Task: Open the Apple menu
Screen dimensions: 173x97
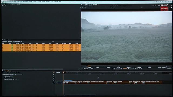Action: [x=3, y=1]
